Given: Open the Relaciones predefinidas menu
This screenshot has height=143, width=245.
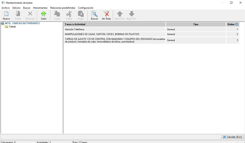Looking at the screenshot, I should click(x=63, y=8).
